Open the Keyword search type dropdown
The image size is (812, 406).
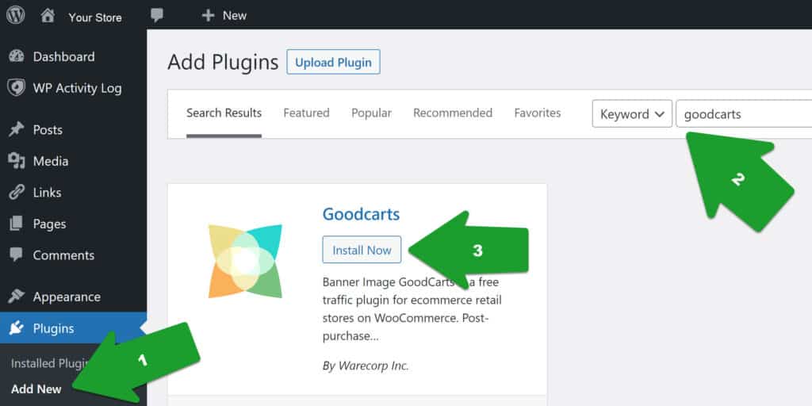click(x=632, y=114)
